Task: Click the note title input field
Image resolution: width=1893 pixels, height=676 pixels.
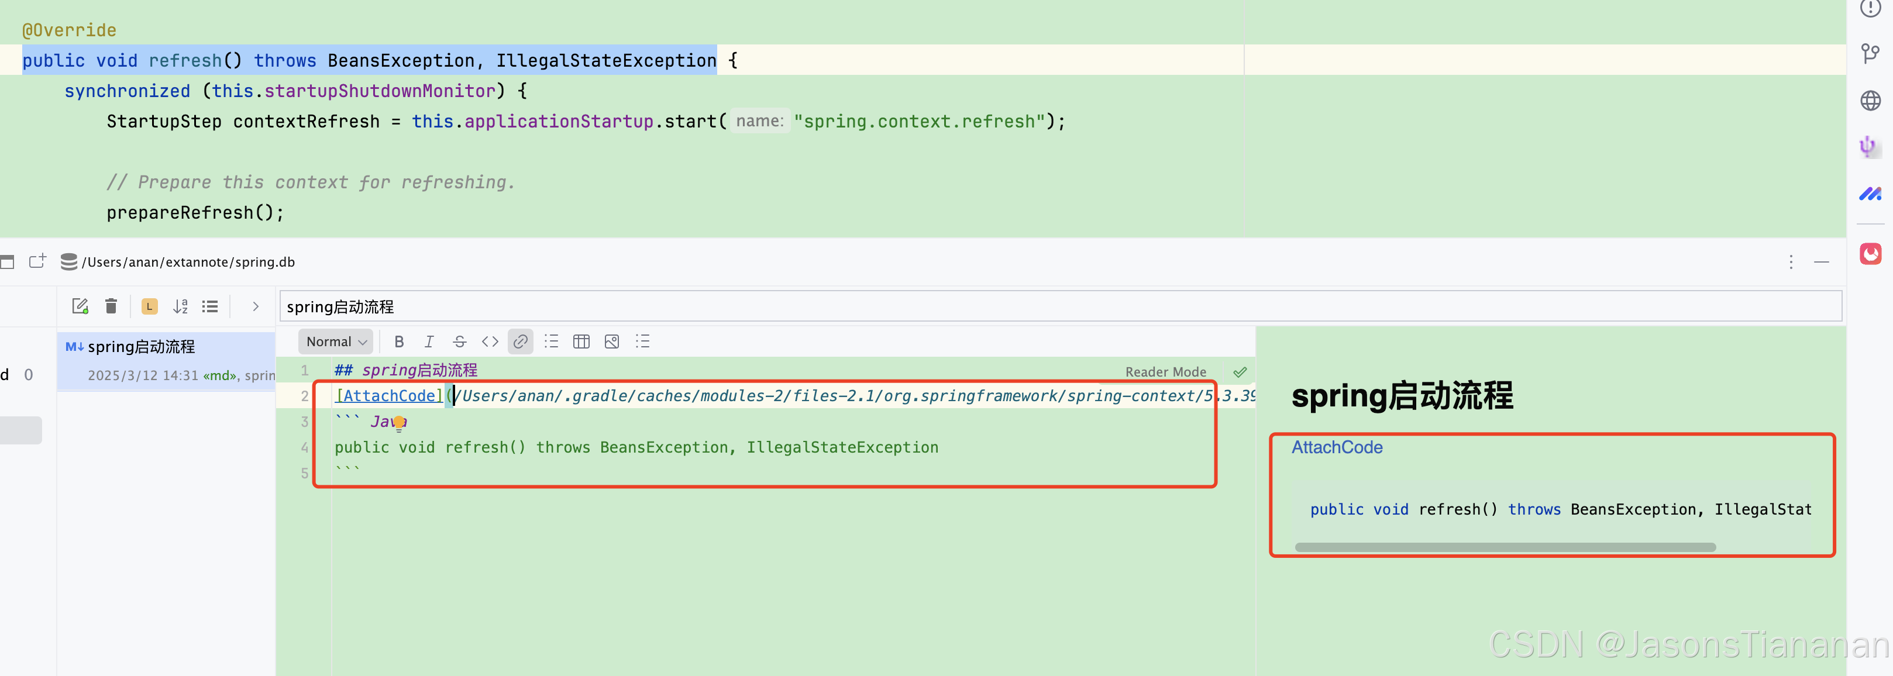Action: [1058, 306]
